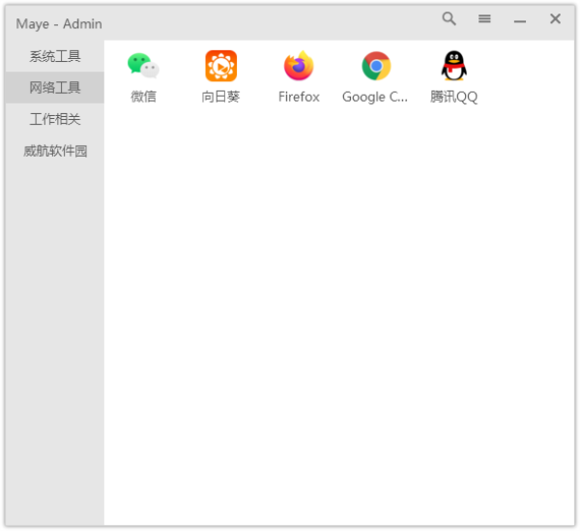580x531 pixels.
Task: Click the 微信 text label
Action: coord(143,97)
